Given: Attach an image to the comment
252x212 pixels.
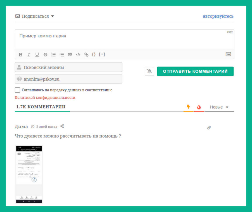Looking at the screenshot, I should click(x=228, y=54).
